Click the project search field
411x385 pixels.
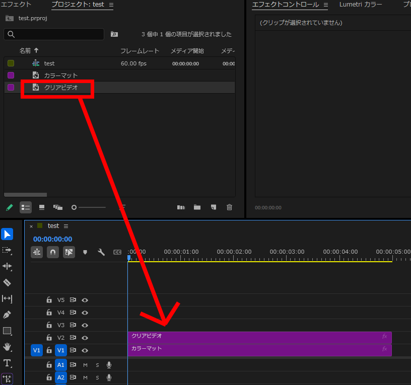coord(54,34)
